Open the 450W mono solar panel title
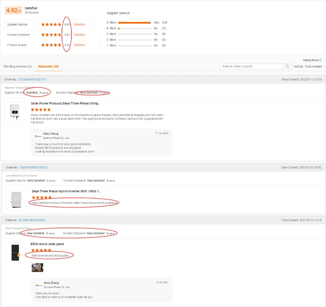Image resolution: width=326 pixels, height=307 pixels. 47,244
